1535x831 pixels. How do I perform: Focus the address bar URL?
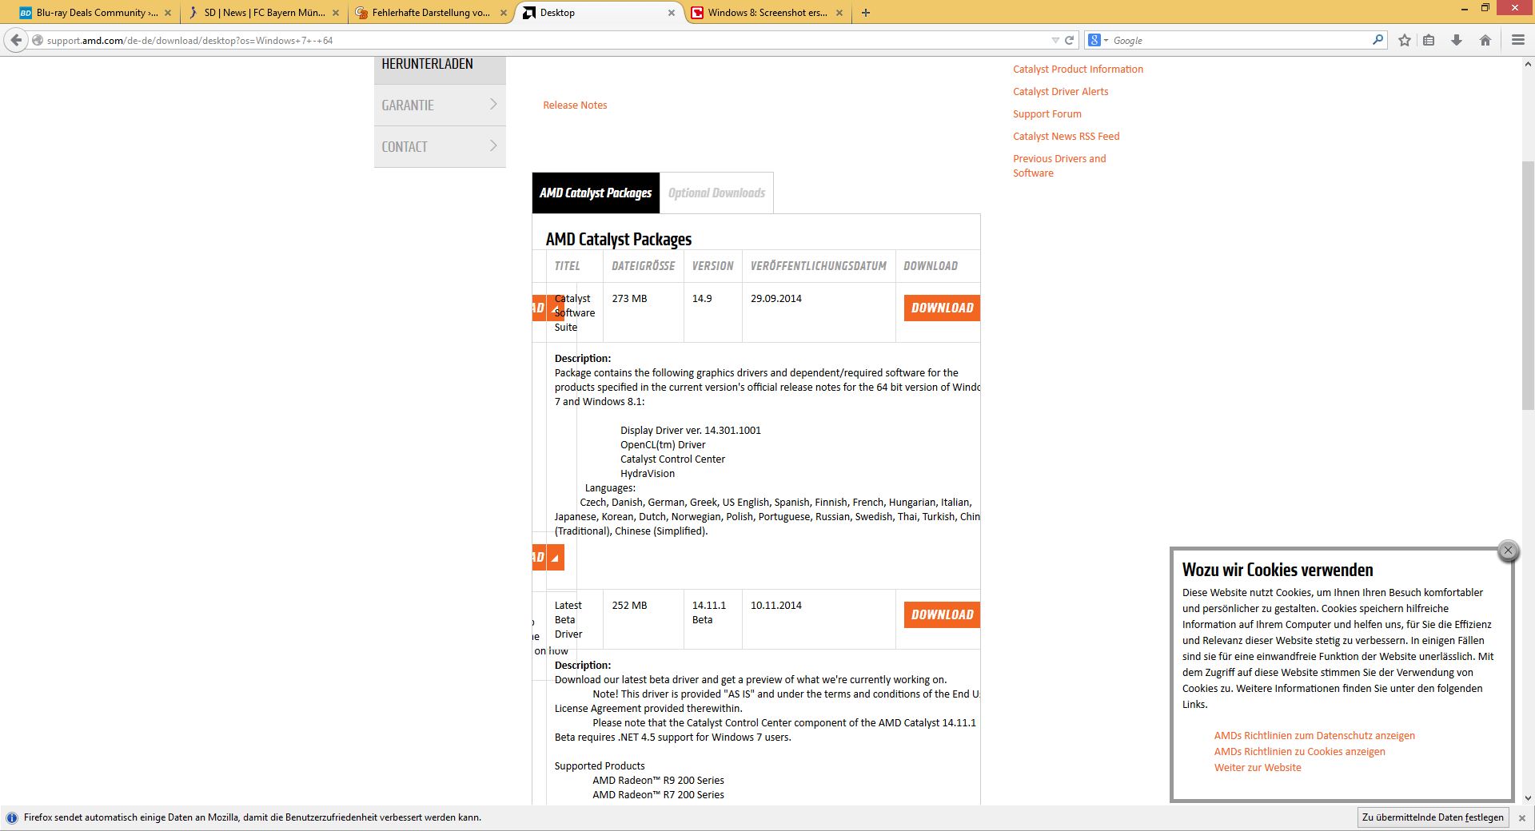(x=544, y=40)
